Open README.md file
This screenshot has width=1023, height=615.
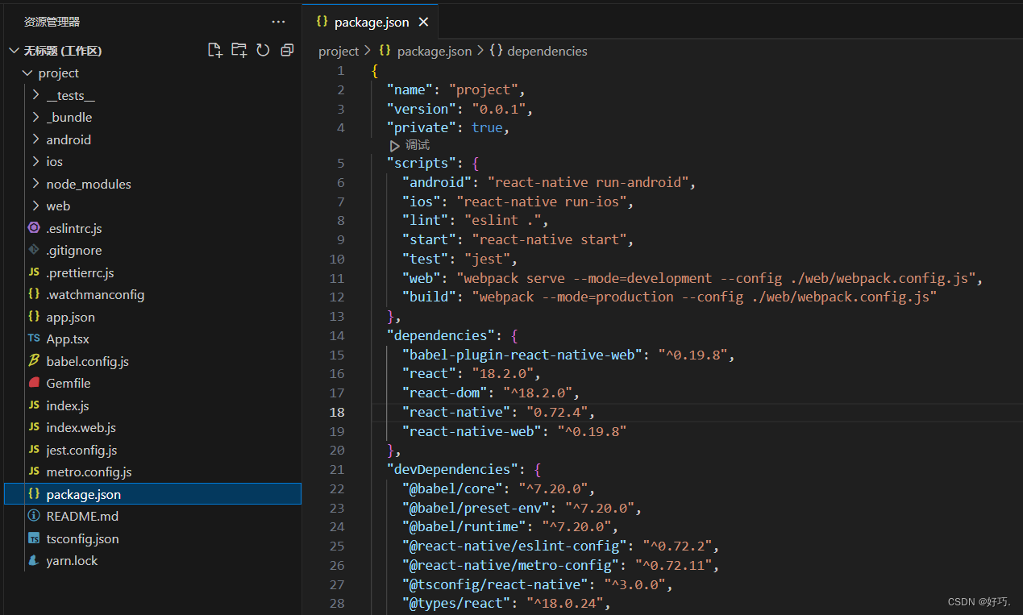(x=82, y=517)
